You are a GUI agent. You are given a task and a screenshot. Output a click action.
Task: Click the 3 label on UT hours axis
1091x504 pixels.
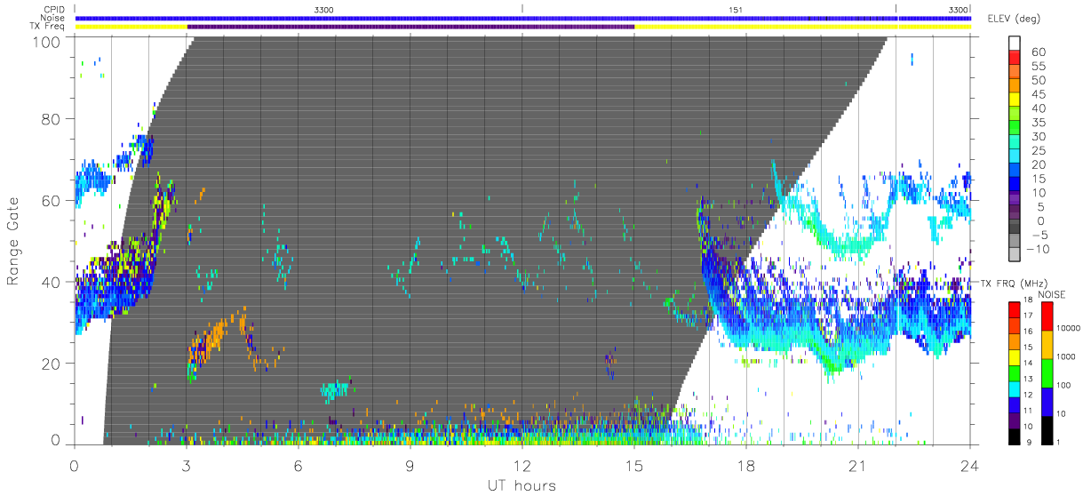(186, 466)
